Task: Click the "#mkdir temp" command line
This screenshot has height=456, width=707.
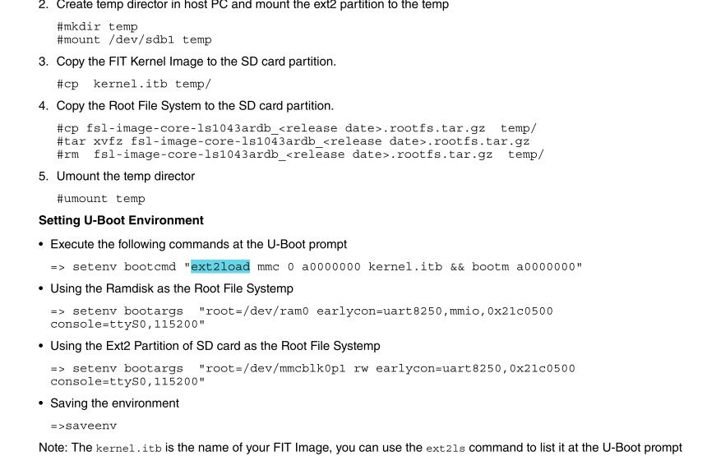Action: click(x=97, y=27)
